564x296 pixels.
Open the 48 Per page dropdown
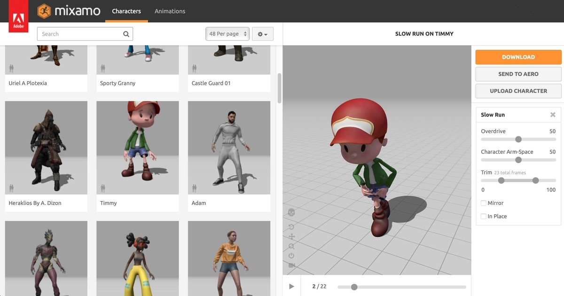(x=228, y=34)
